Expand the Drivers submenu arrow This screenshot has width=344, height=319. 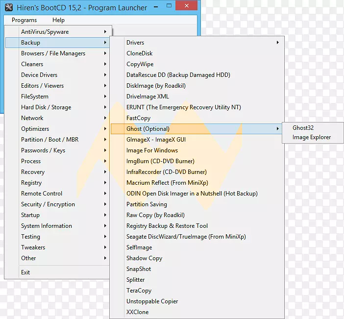pos(277,43)
